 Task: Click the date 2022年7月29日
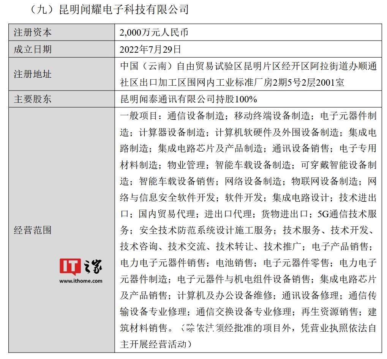(150, 49)
